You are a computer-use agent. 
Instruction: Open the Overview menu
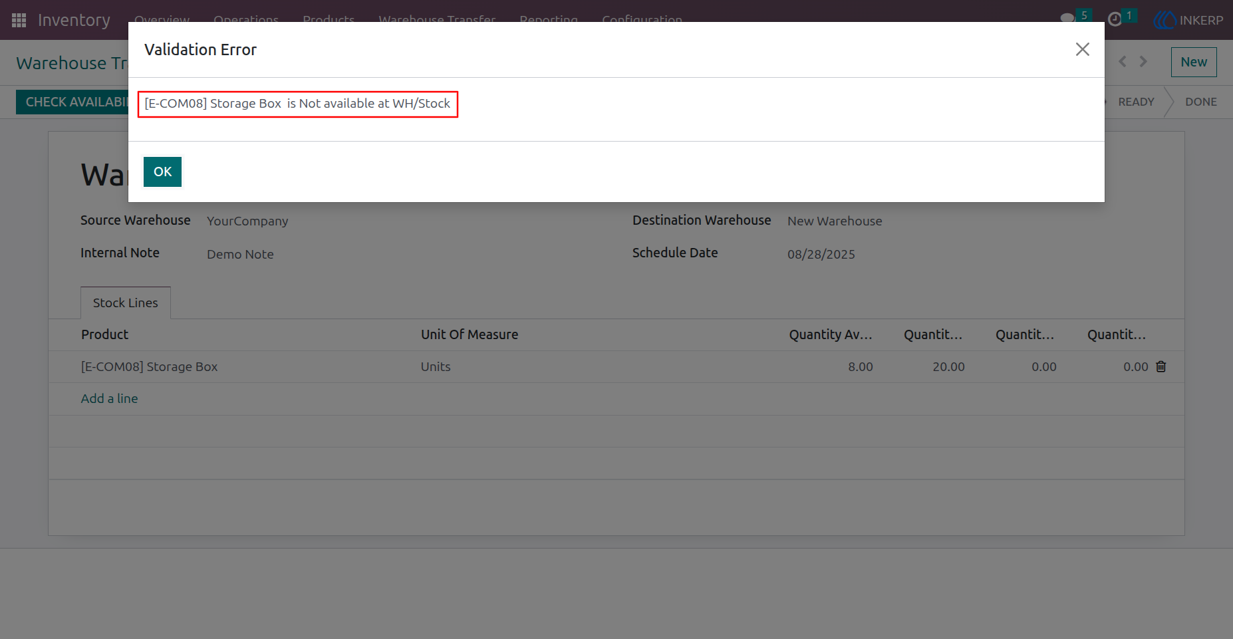pos(162,19)
